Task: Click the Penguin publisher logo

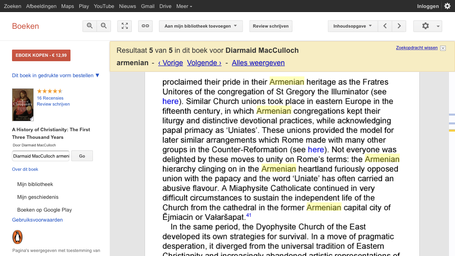Action: tap(17, 237)
